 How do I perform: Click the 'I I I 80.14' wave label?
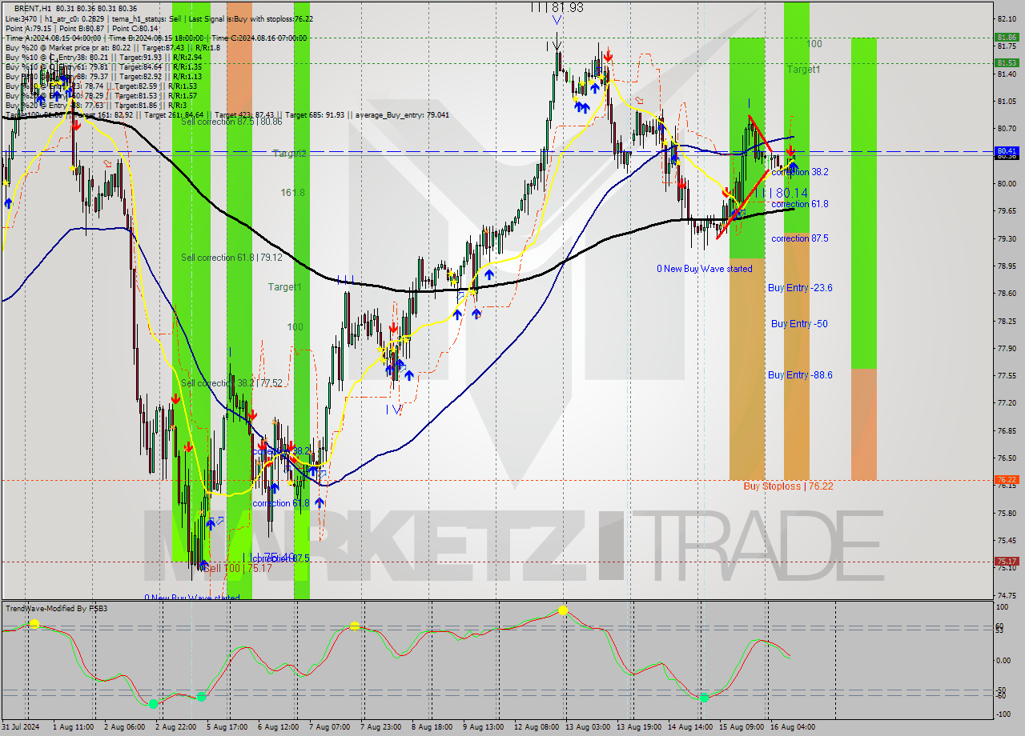pyautogui.click(x=782, y=193)
